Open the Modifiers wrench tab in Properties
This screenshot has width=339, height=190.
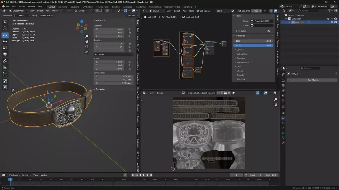(283, 118)
